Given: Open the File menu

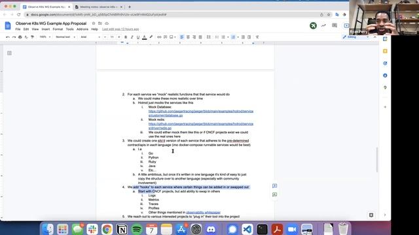Looking at the screenshot, I should (x=18, y=29).
